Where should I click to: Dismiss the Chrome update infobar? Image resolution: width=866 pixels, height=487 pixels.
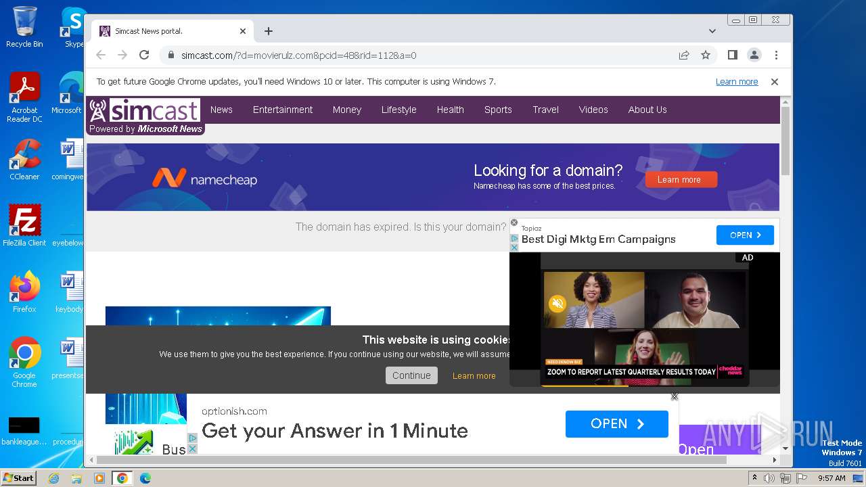(775, 82)
